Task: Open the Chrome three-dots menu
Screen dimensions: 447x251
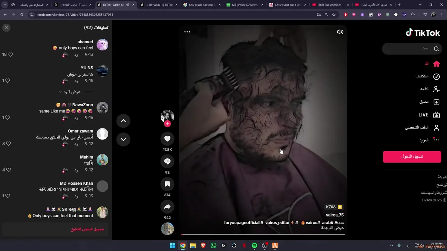Action: [442, 15]
